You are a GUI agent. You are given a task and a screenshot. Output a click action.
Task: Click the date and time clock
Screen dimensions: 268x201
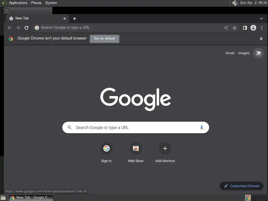pos(253,3)
